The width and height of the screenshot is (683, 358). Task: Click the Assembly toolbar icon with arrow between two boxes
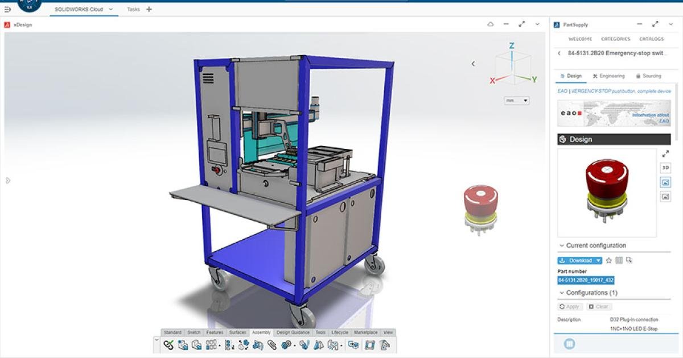point(353,344)
